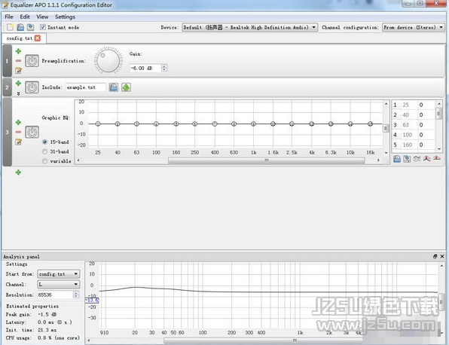Toggle the Preamplification power button
Image resolution: width=449 pixels, height=345 pixels.
pyautogui.click(x=32, y=61)
